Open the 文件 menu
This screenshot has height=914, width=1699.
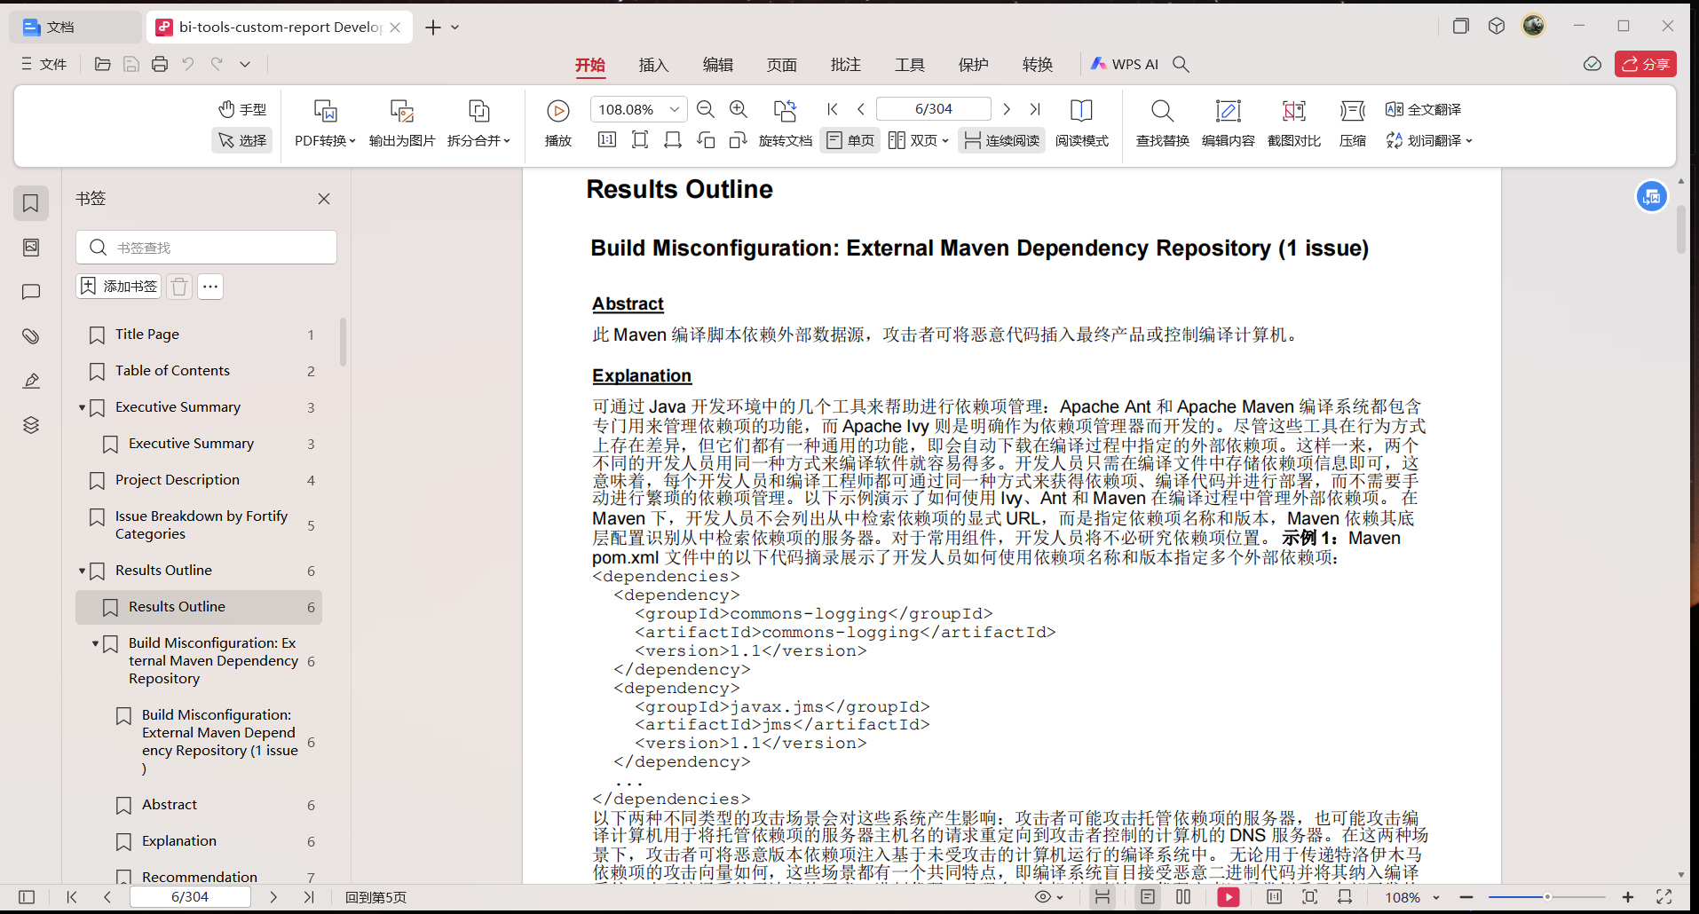coord(44,64)
